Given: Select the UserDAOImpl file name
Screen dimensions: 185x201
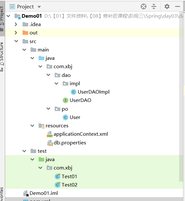Looking at the screenshot, I should click(93, 92).
